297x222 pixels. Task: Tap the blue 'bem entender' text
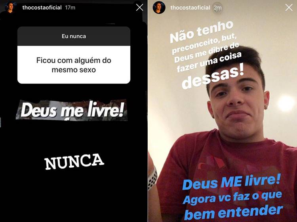click(233, 212)
